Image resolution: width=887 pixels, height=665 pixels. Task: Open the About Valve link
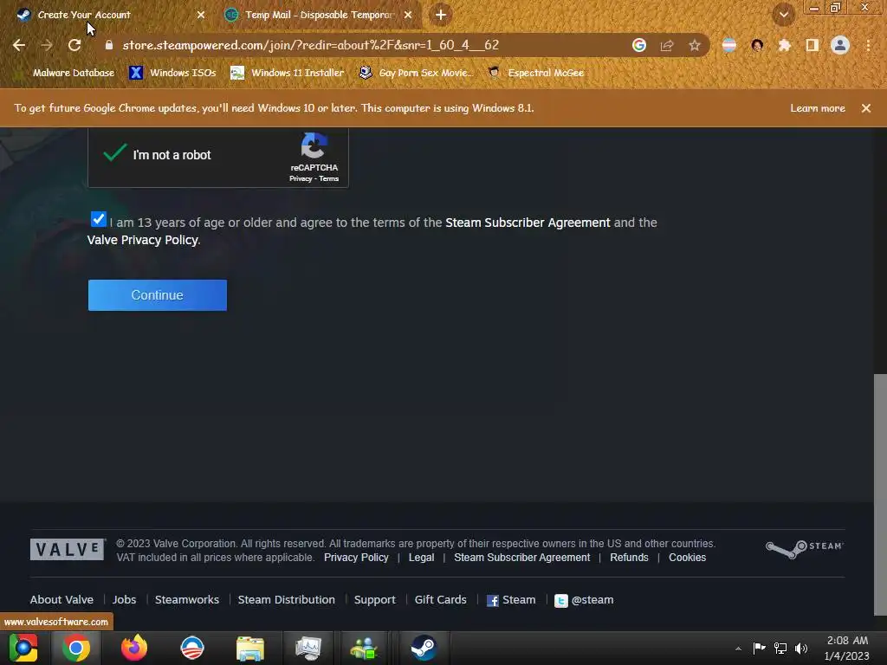[x=62, y=599]
